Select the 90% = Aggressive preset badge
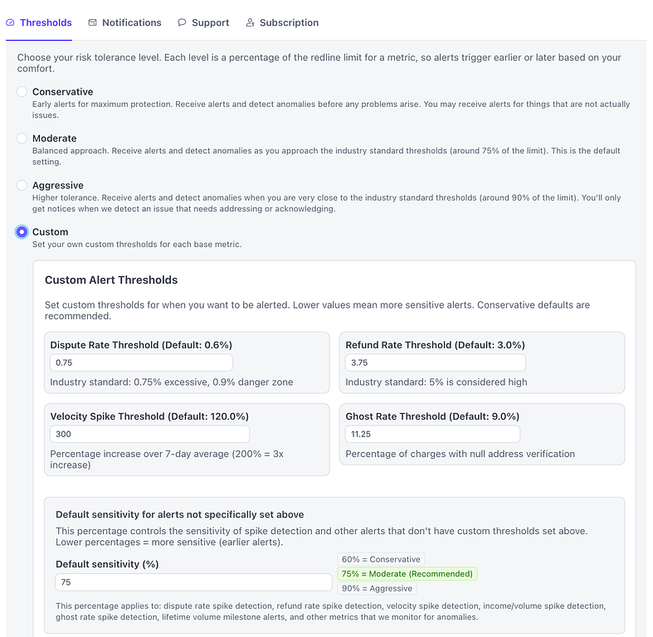 pos(377,588)
